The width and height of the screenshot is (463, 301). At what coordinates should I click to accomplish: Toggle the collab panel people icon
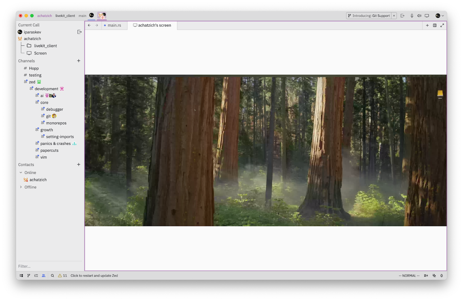click(44, 276)
